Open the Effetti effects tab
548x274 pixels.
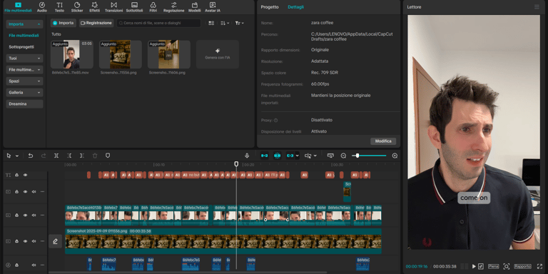tap(94, 7)
